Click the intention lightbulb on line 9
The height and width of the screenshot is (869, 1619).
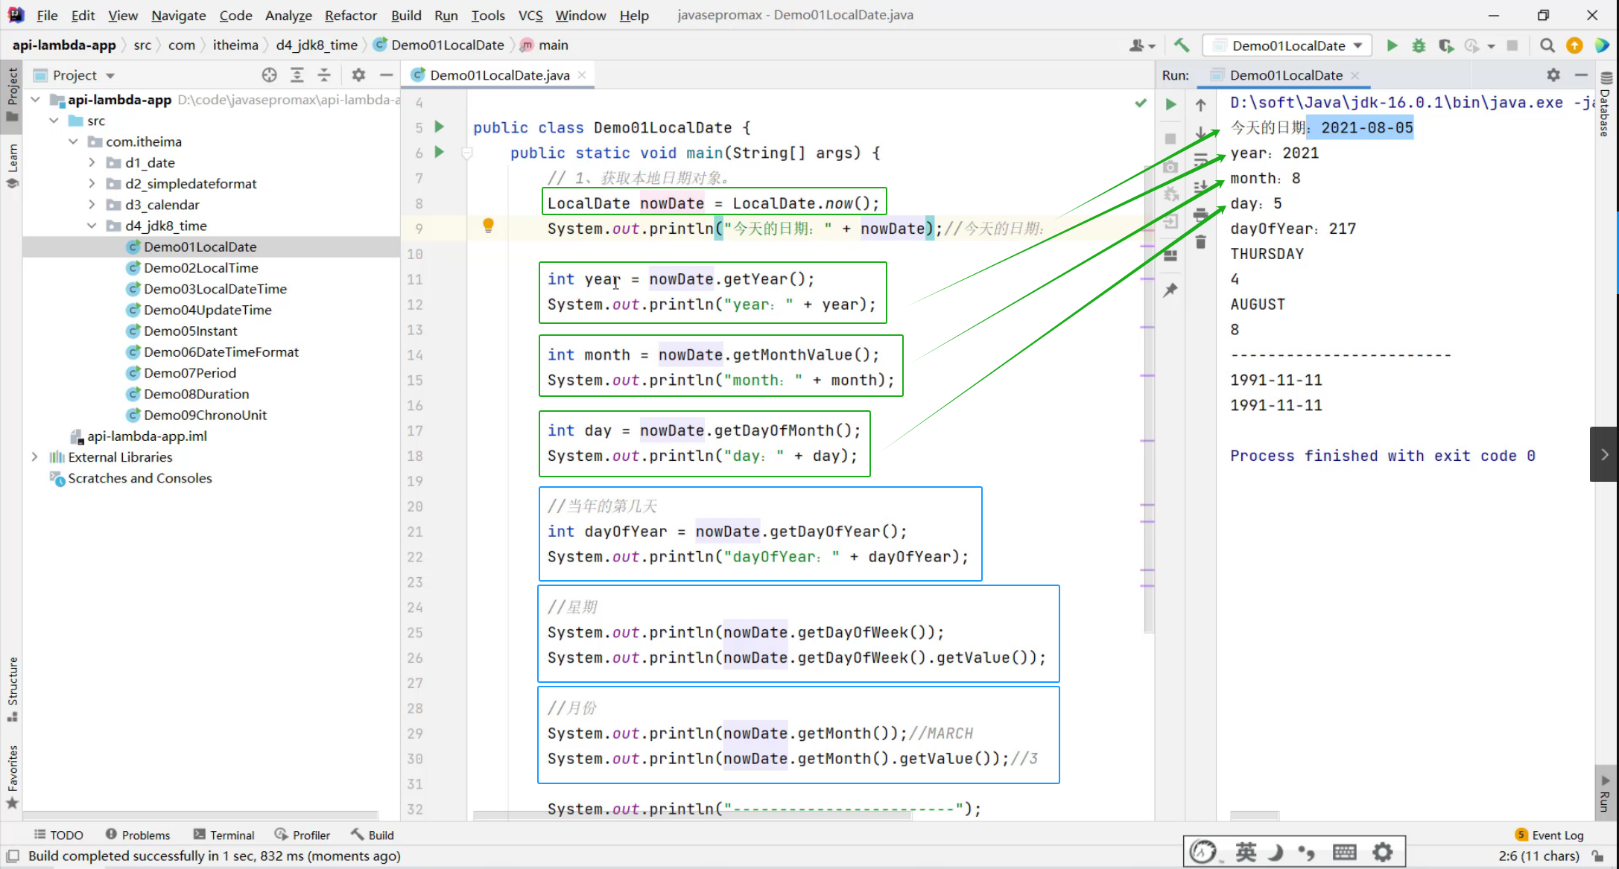488,226
